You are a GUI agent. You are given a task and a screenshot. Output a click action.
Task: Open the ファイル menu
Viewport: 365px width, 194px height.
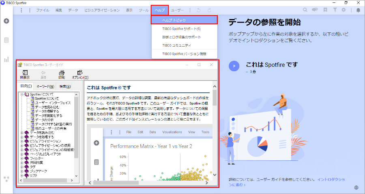[43, 10]
